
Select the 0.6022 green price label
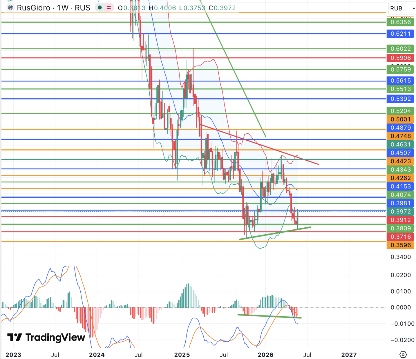(401, 49)
